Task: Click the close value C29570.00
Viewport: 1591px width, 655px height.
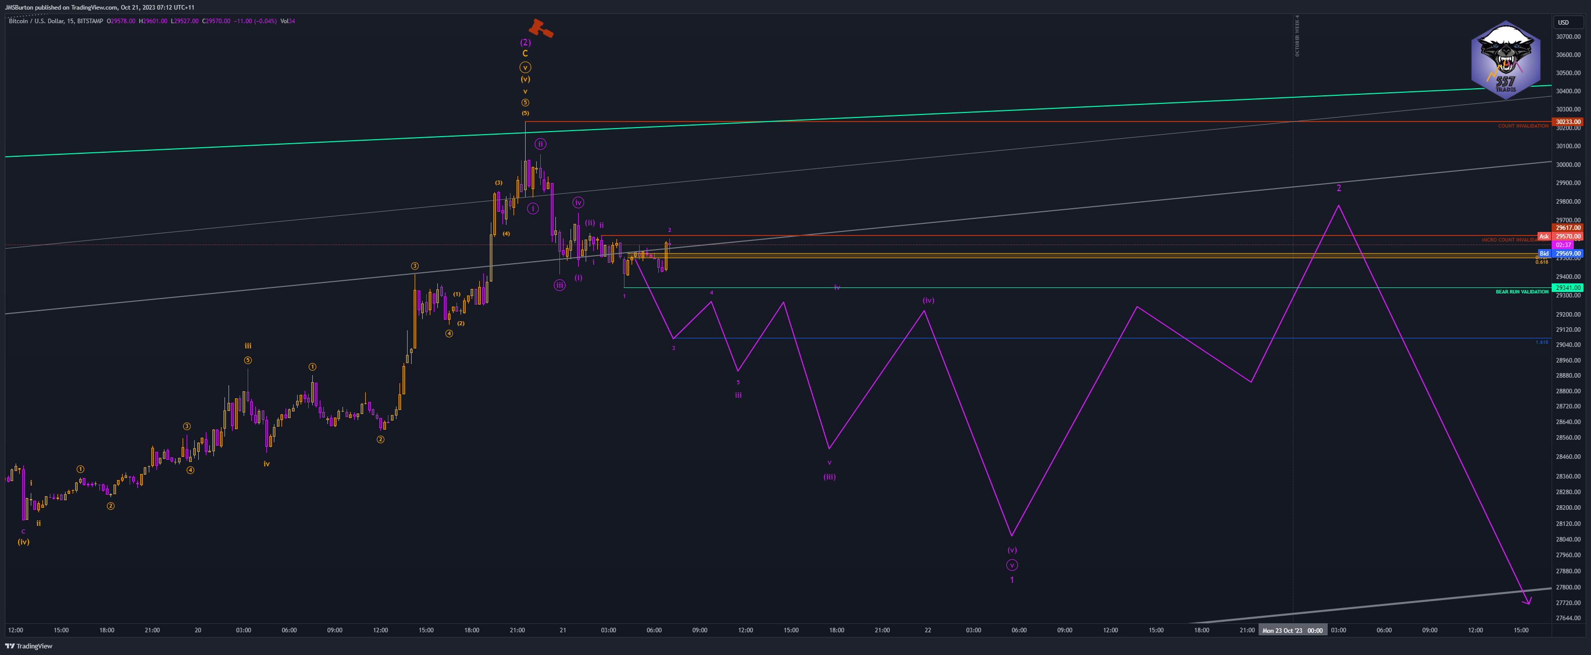Action: click(x=216, y=21)
